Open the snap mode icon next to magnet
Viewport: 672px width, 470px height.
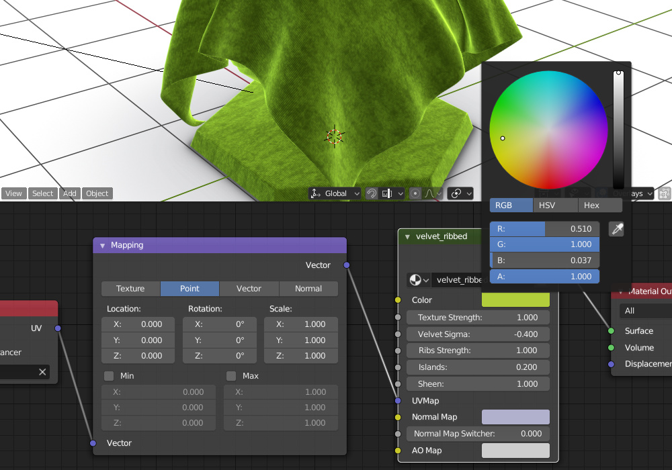pyautogui.click(x=386, y=193)
